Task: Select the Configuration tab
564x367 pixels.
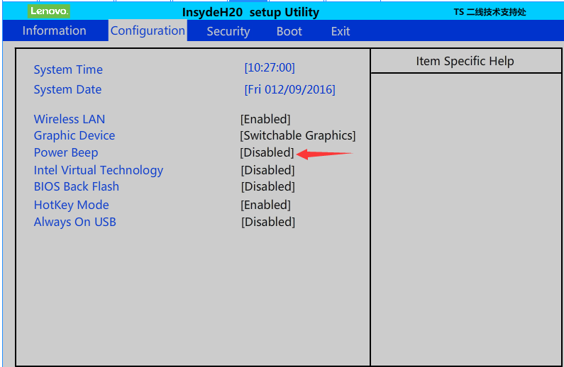Action: (x=148, y=30)
